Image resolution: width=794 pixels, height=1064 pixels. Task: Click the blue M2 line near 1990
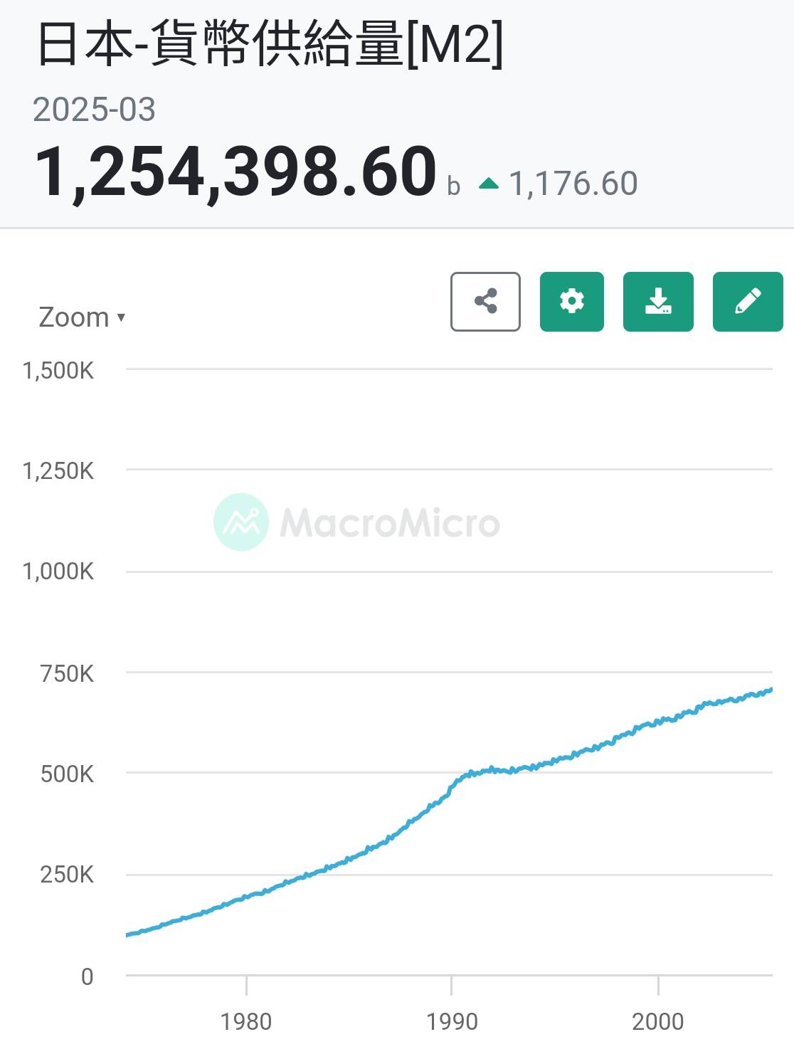click(x=452, y=785)
